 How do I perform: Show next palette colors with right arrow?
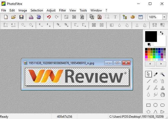[161, 64]
